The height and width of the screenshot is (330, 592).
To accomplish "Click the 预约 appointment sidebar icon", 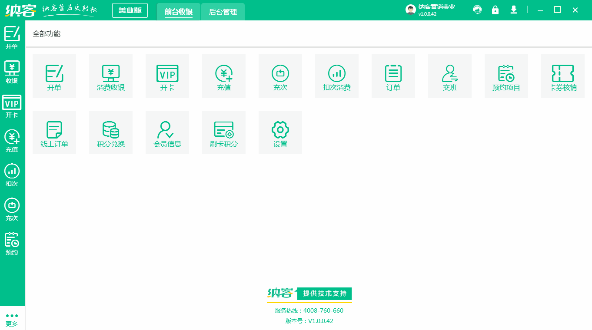I will pyautogui.click(x=12, y=243).
